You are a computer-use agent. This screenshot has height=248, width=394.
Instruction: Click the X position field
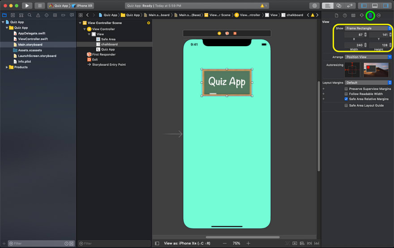tap(354, 35)
